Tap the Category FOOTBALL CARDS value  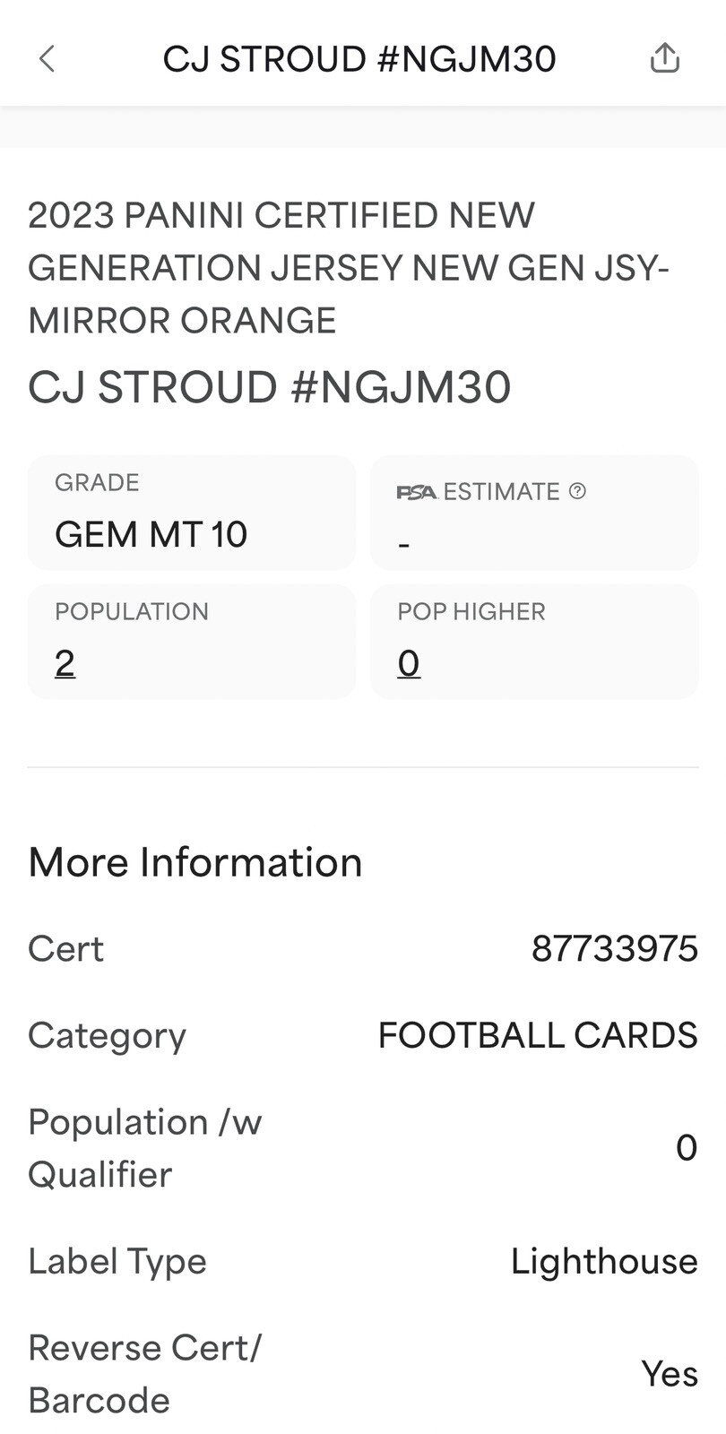tap(538, 1035)
